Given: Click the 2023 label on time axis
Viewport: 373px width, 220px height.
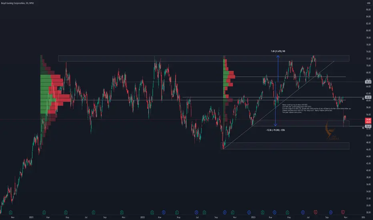Looking at the screenshot, I should click(x=253, y=217).
